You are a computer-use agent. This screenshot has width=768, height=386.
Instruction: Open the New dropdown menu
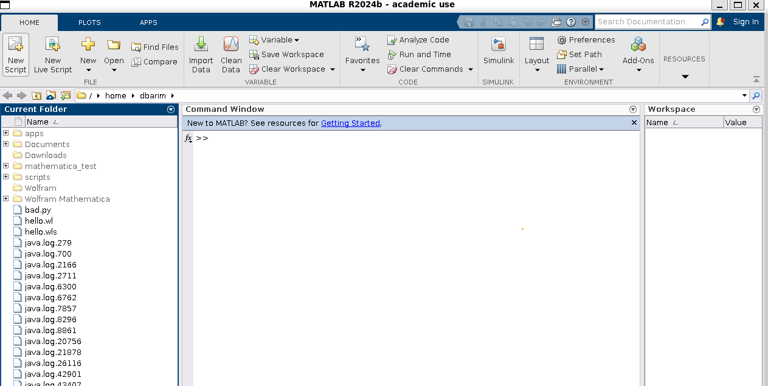[x=88, y=69]
